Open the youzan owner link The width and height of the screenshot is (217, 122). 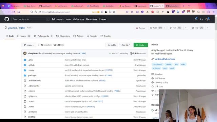pos(12,28)
